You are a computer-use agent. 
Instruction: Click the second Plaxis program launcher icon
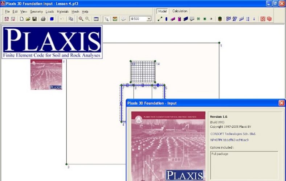coord(13,19)
